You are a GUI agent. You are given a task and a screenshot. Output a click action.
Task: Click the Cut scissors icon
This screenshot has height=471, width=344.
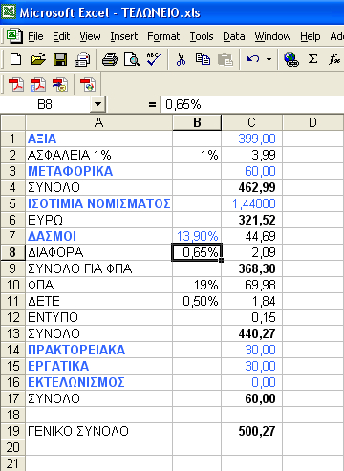click(x=181, y=59)
